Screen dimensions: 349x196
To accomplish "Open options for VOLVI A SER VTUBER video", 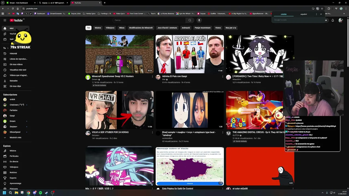I will click(152, 132).
